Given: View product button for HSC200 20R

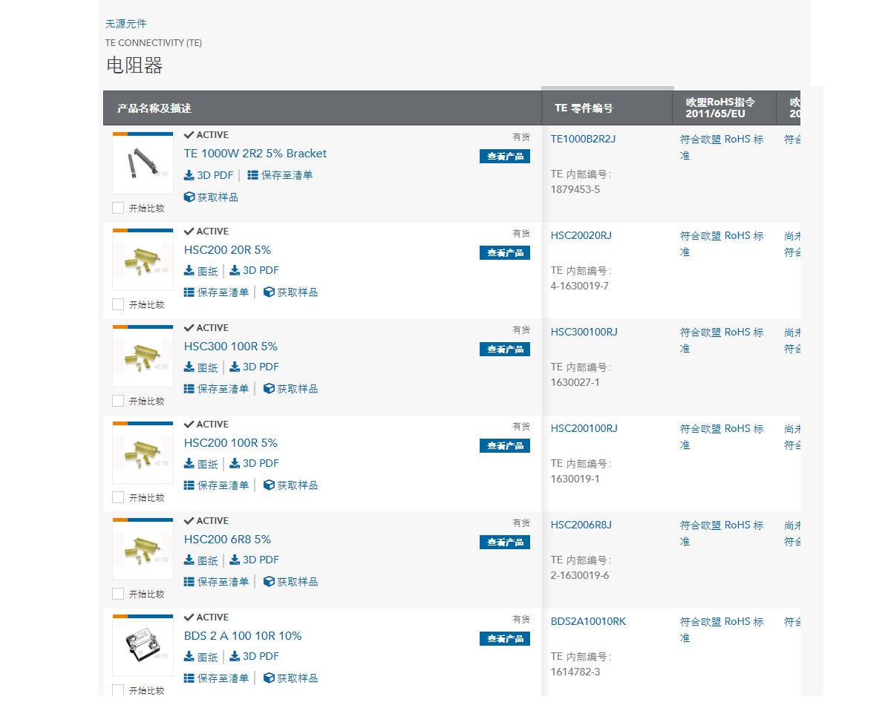Looking at the screenshot, I should [505, 252].
